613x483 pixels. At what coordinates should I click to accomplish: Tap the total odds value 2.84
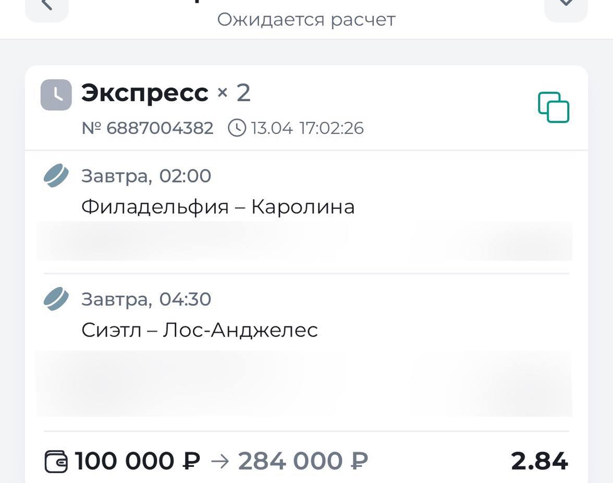(539, 461)
